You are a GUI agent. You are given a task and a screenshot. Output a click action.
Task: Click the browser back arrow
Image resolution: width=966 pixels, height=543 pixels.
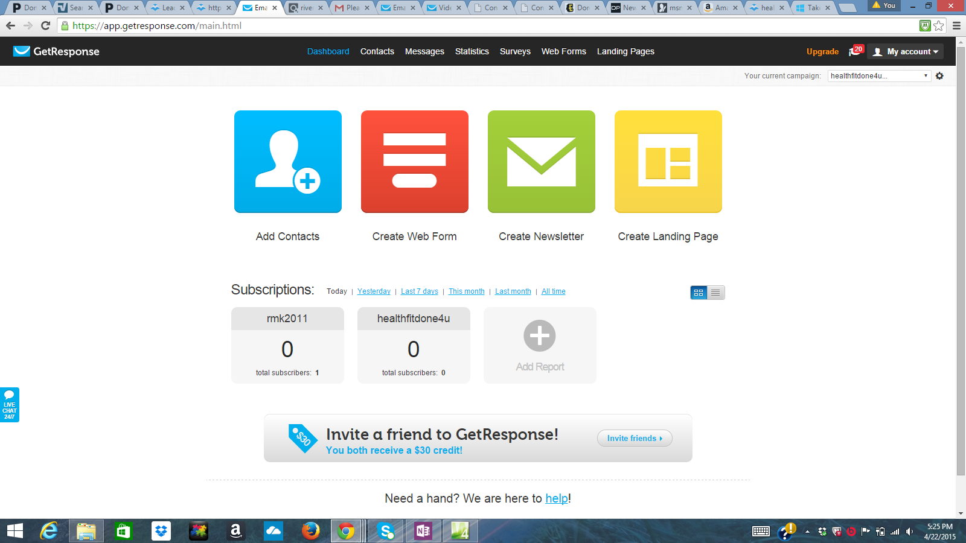[x=10, y=25]
